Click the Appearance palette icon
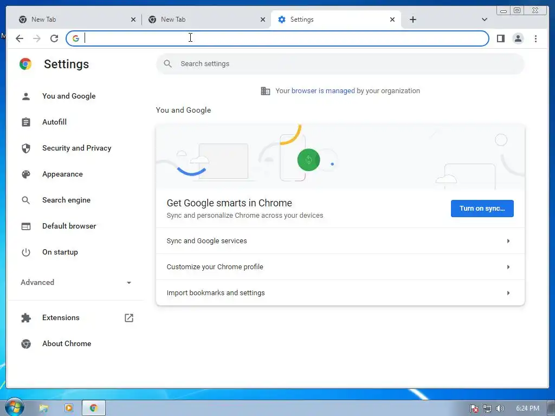 click(26, 174)
